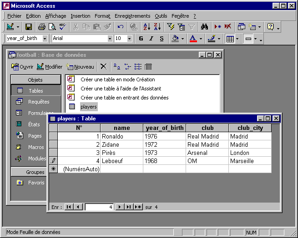
Task: Expand the View mode dropdown arrow
Action: pos(18,27)
